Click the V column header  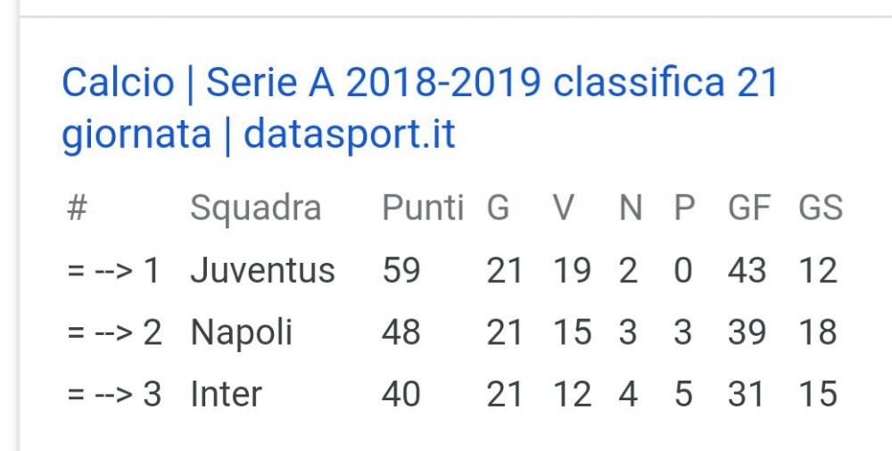coord(564,208)
